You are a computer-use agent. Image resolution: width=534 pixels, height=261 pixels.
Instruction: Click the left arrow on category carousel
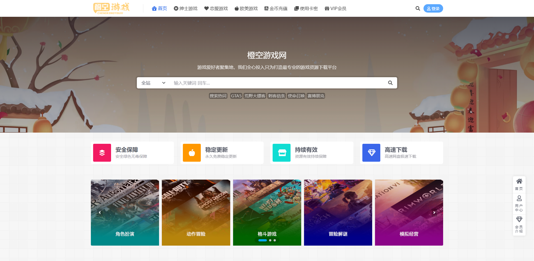tap(100, 213)
